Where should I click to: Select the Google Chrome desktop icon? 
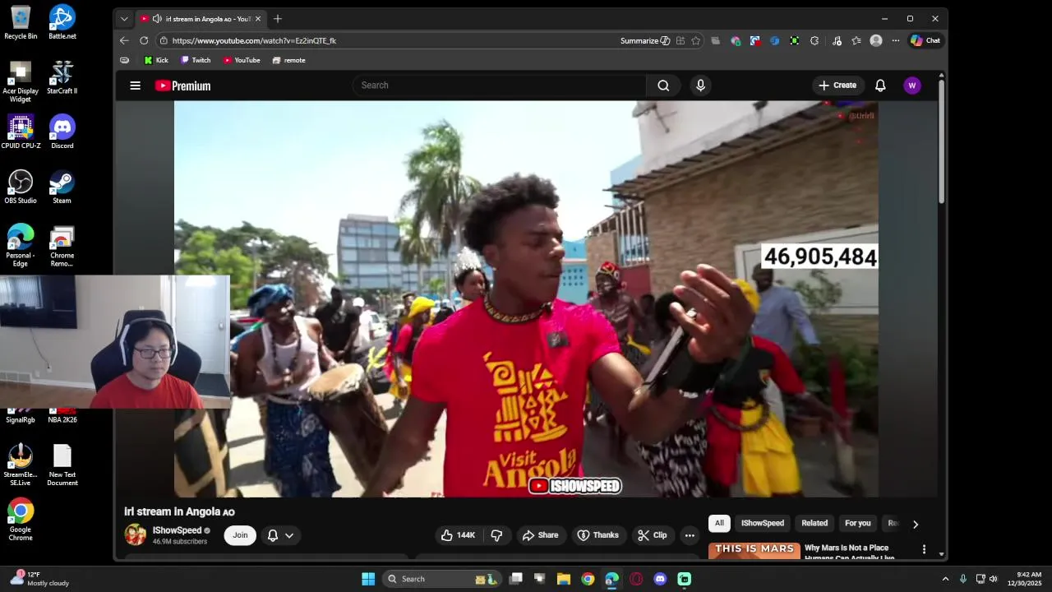(21, 520)
